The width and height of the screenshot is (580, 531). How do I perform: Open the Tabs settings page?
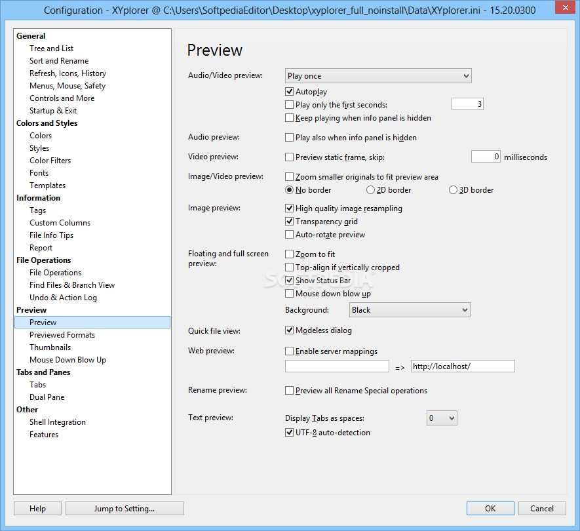coord(38,385)
